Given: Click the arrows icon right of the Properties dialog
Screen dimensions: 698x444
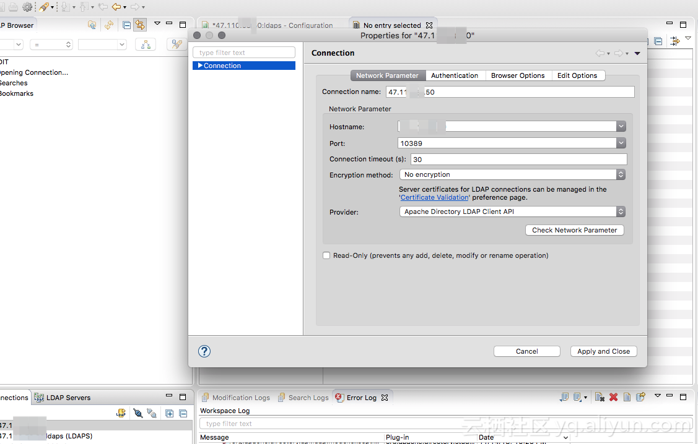Looking at the screenshot, I should point(675,41).
